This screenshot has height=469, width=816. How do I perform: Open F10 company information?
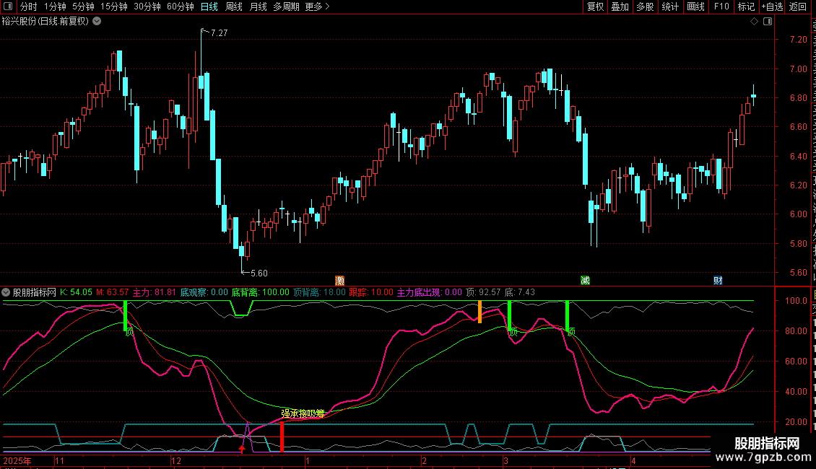coord(721,6)
